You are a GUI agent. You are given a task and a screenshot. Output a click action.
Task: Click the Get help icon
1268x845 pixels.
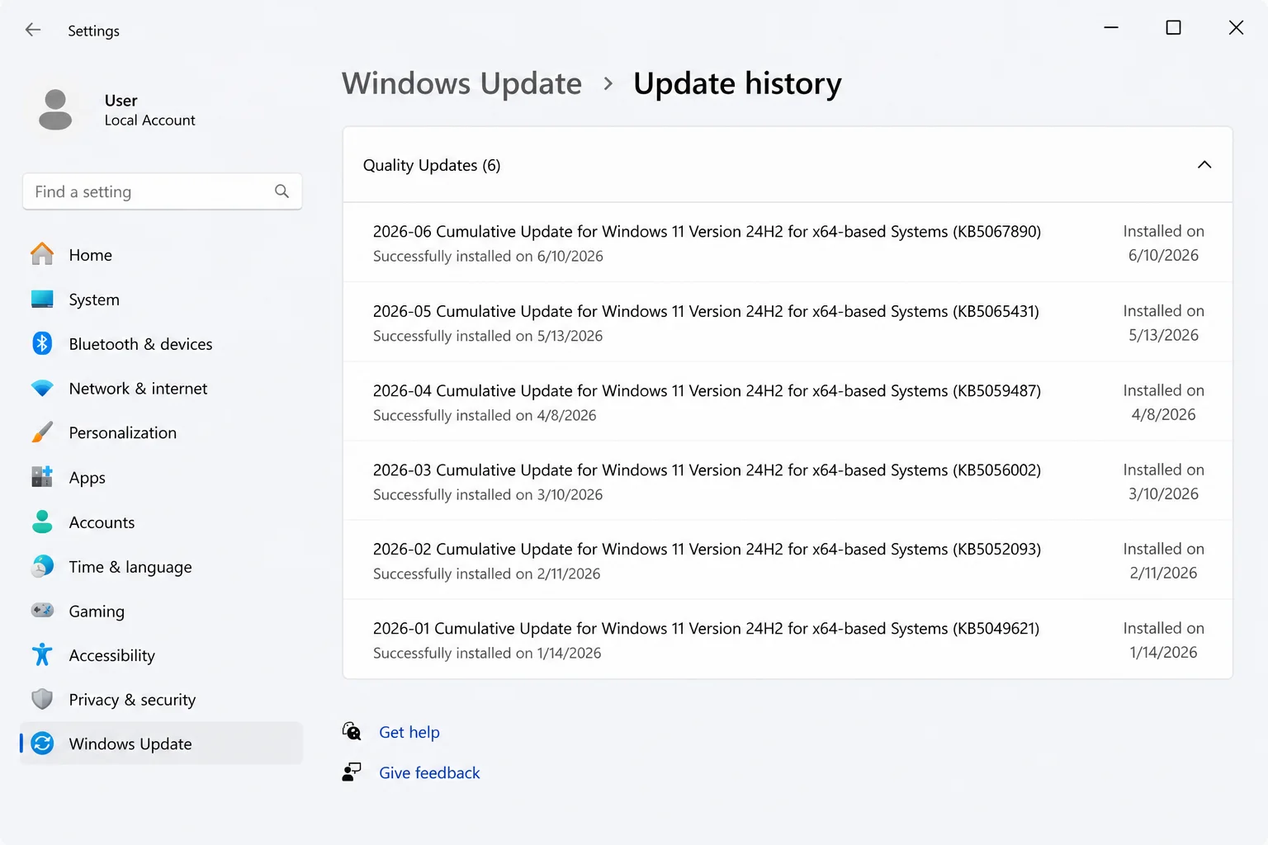352,731
